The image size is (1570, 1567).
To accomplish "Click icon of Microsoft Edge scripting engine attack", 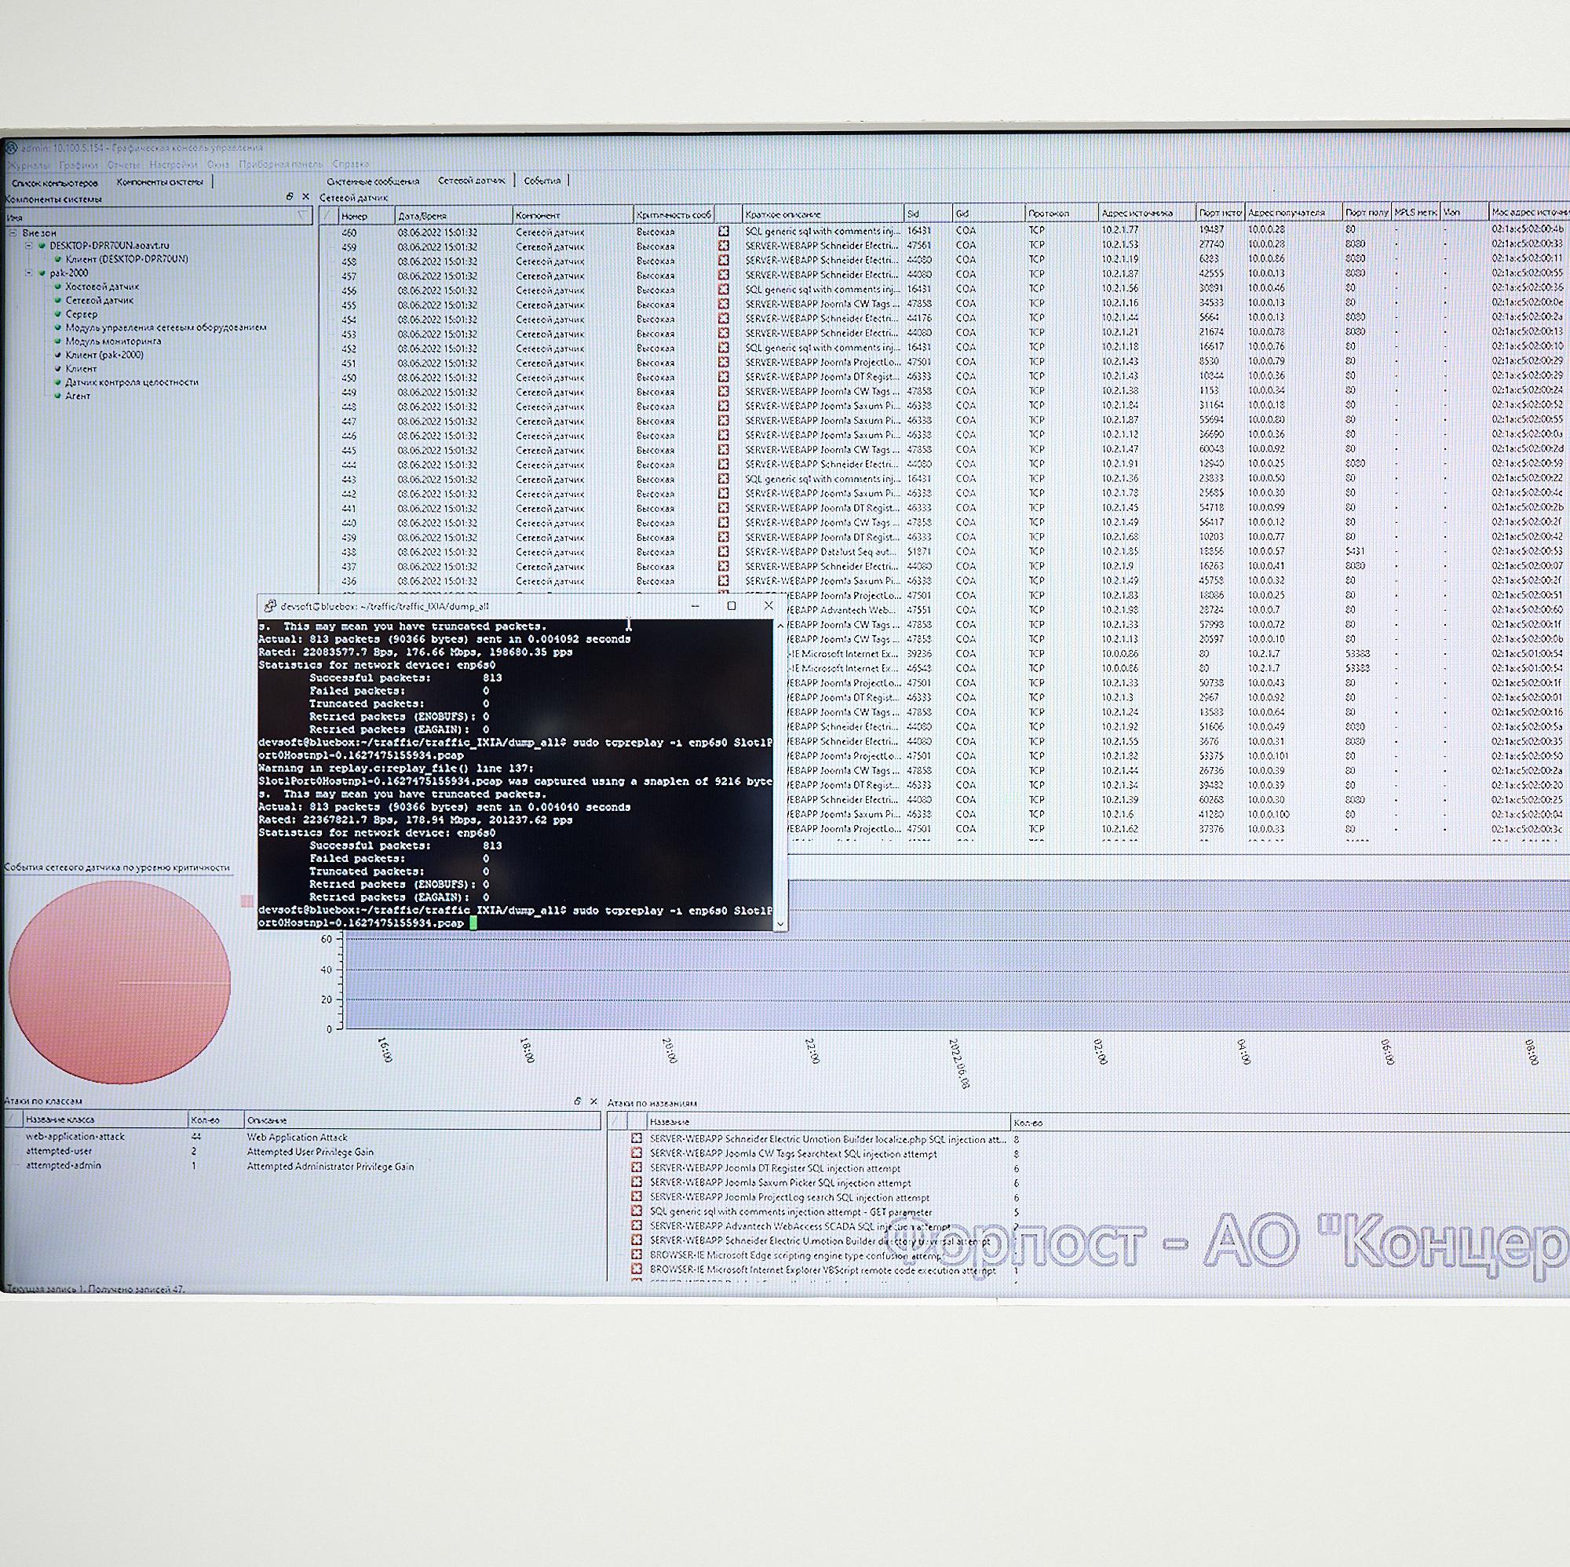I will pos(637,1255).
